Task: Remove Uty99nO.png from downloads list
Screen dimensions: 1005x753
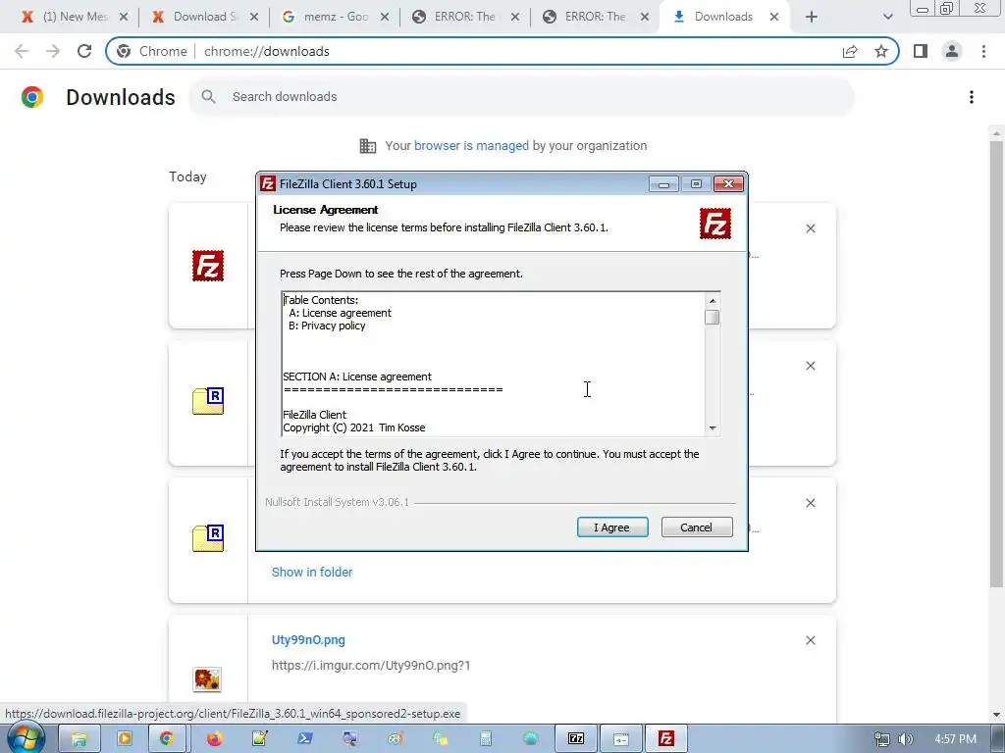Action: pos(810,640)
